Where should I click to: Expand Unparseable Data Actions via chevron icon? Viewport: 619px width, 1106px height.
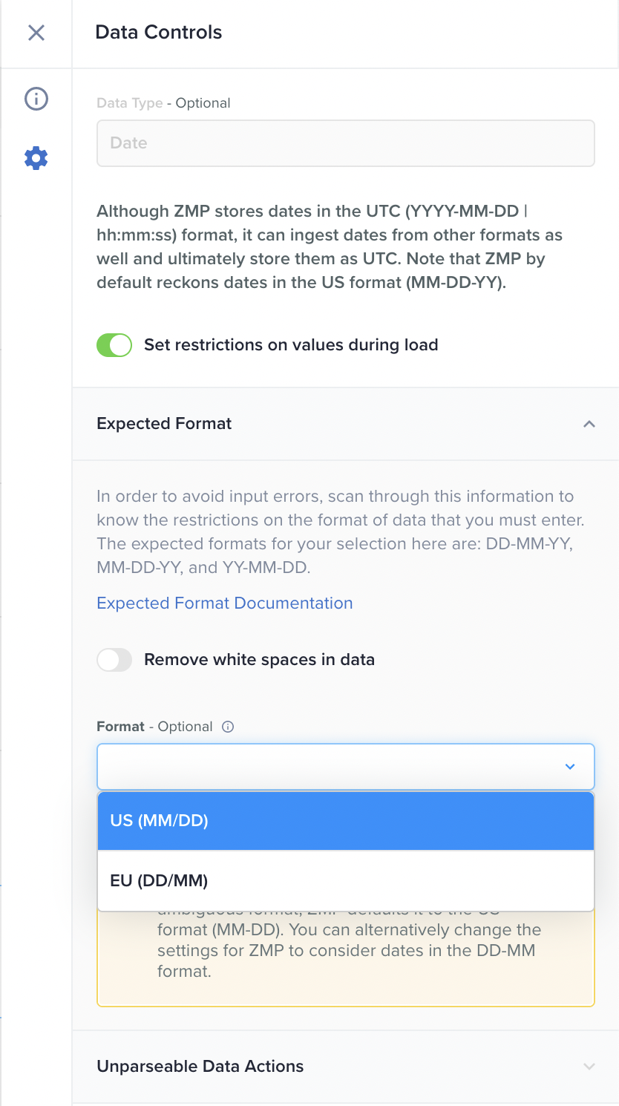(589, 1067)
